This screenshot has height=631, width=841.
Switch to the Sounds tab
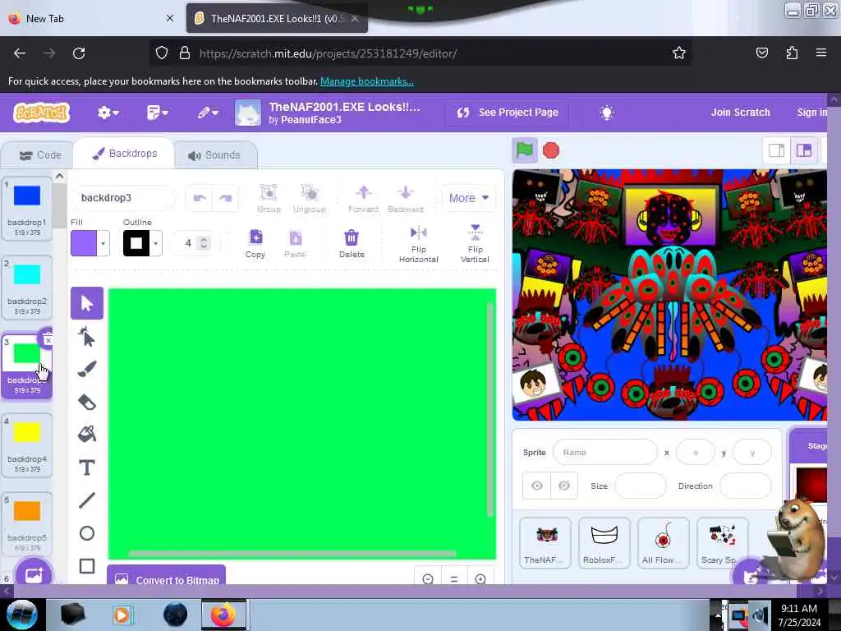(214, 155)
